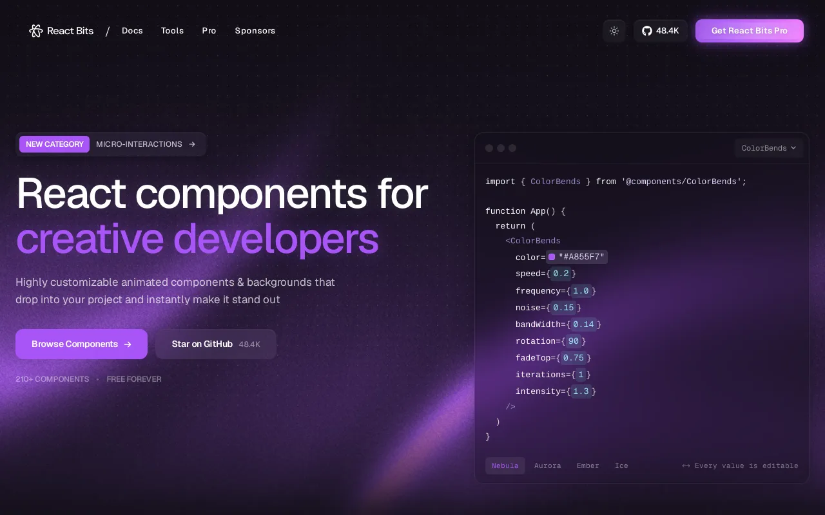Expand the ColorBends dropdown
The height and width of the screenshot is (515, 825).
769,148
